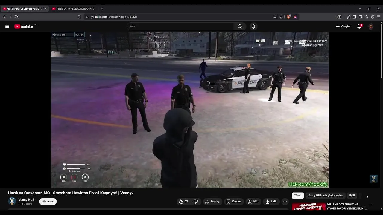Go forward with the browser forward arrow
383x215 pixels.
[10, 17]
